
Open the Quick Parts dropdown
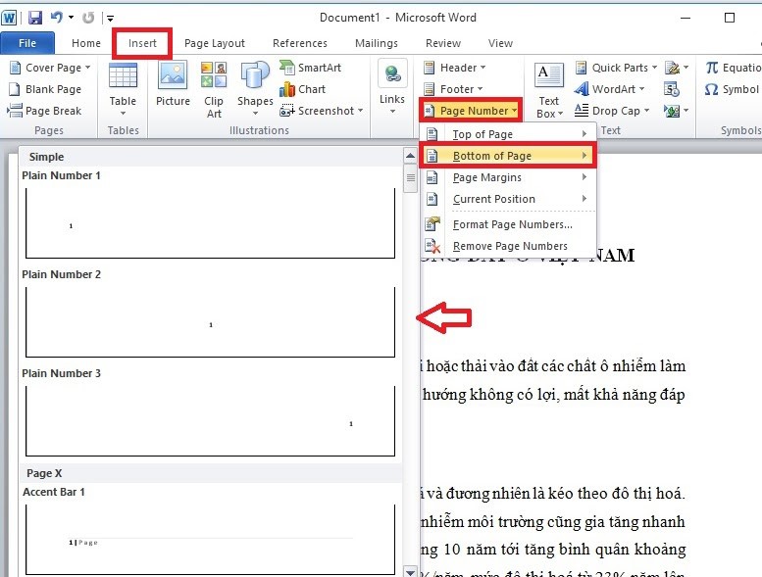click(616, 68)
